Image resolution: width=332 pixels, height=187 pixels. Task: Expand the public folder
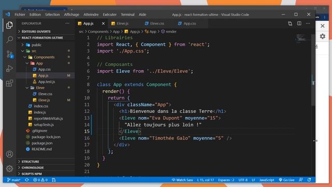click(46, 45)
